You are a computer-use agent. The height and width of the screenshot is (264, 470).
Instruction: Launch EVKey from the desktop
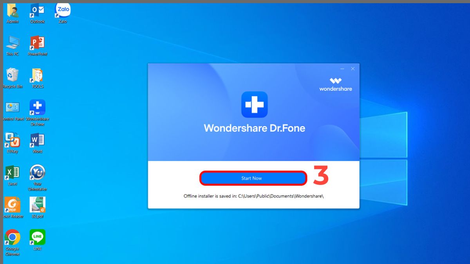pyautogui.click(x=13, y=140)
